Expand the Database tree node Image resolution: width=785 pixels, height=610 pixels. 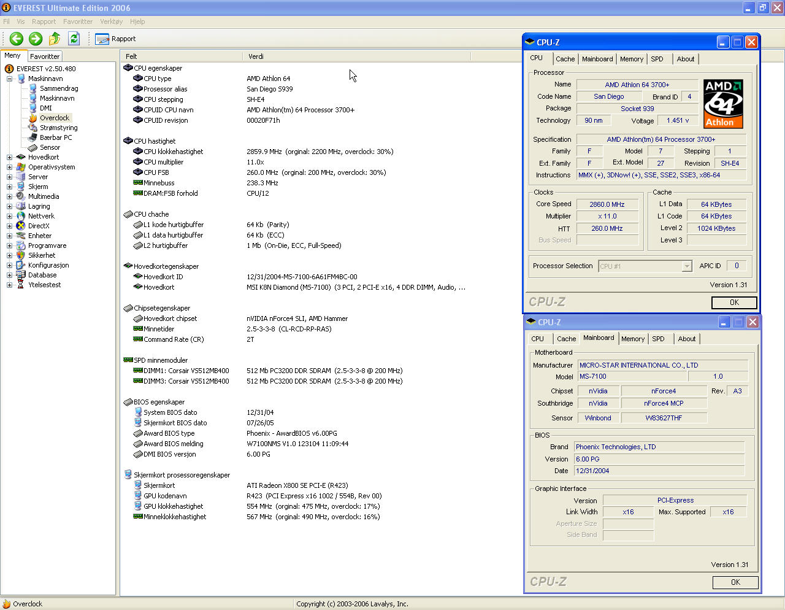point(9,275)
